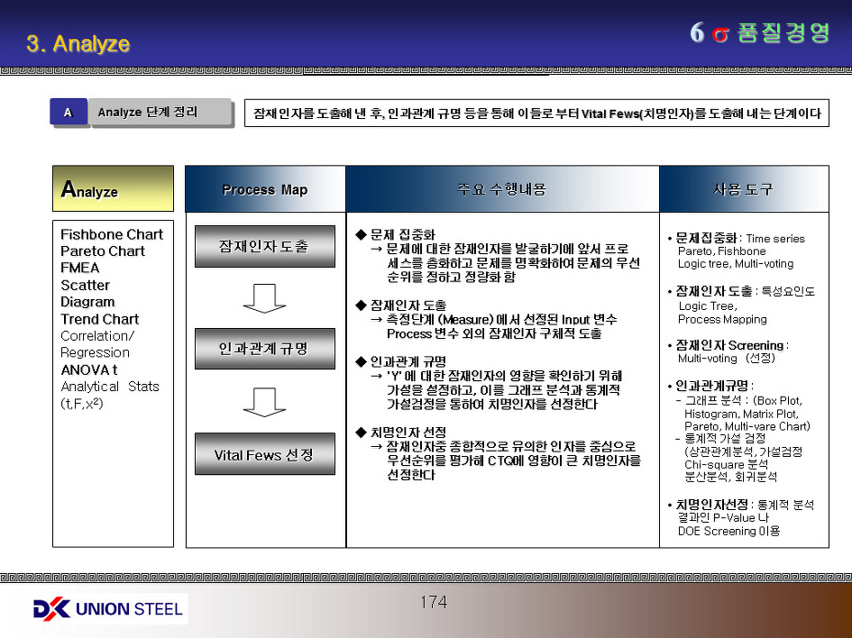Click '• 잠재인자 Screening :' bullet

coord(728,345)
